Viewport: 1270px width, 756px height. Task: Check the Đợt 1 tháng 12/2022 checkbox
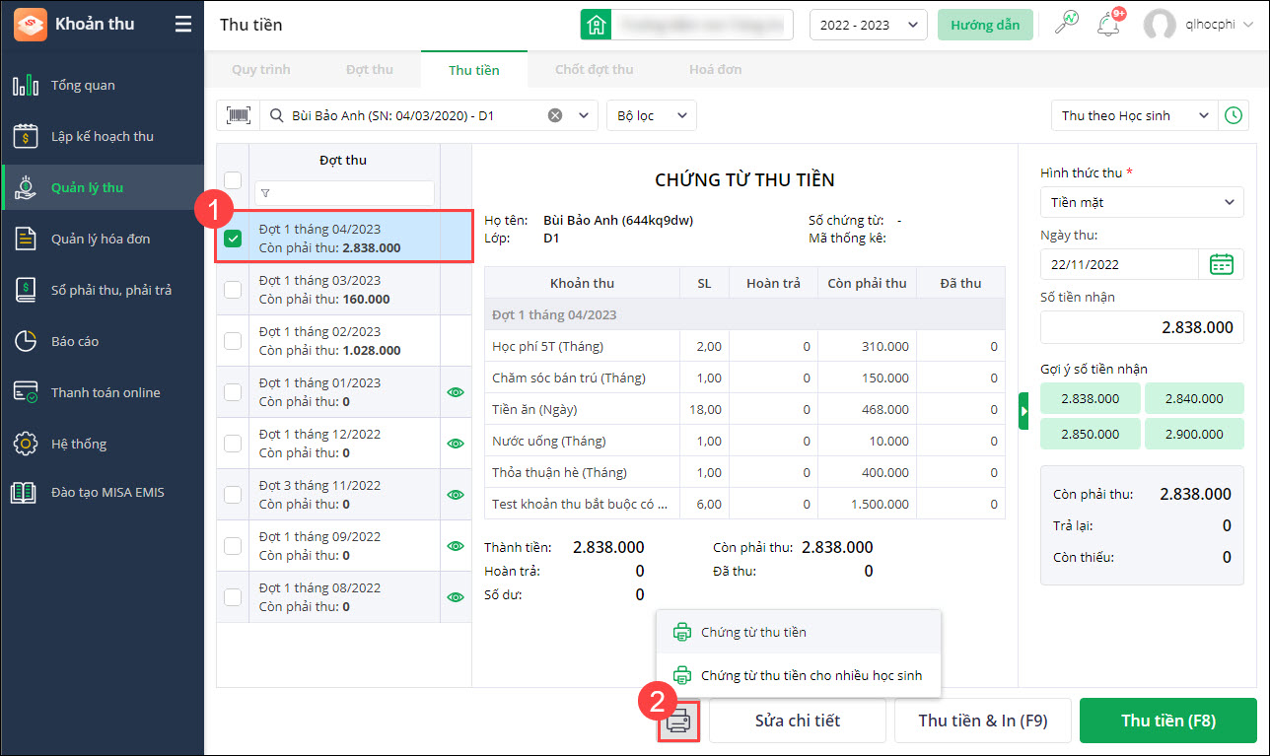click(x=233, y=444)
